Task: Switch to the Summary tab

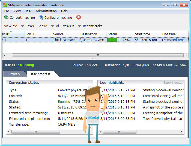Action: 13,74
